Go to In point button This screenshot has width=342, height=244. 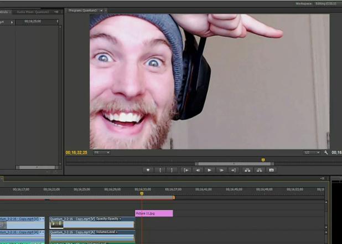[x=186, y=170]
